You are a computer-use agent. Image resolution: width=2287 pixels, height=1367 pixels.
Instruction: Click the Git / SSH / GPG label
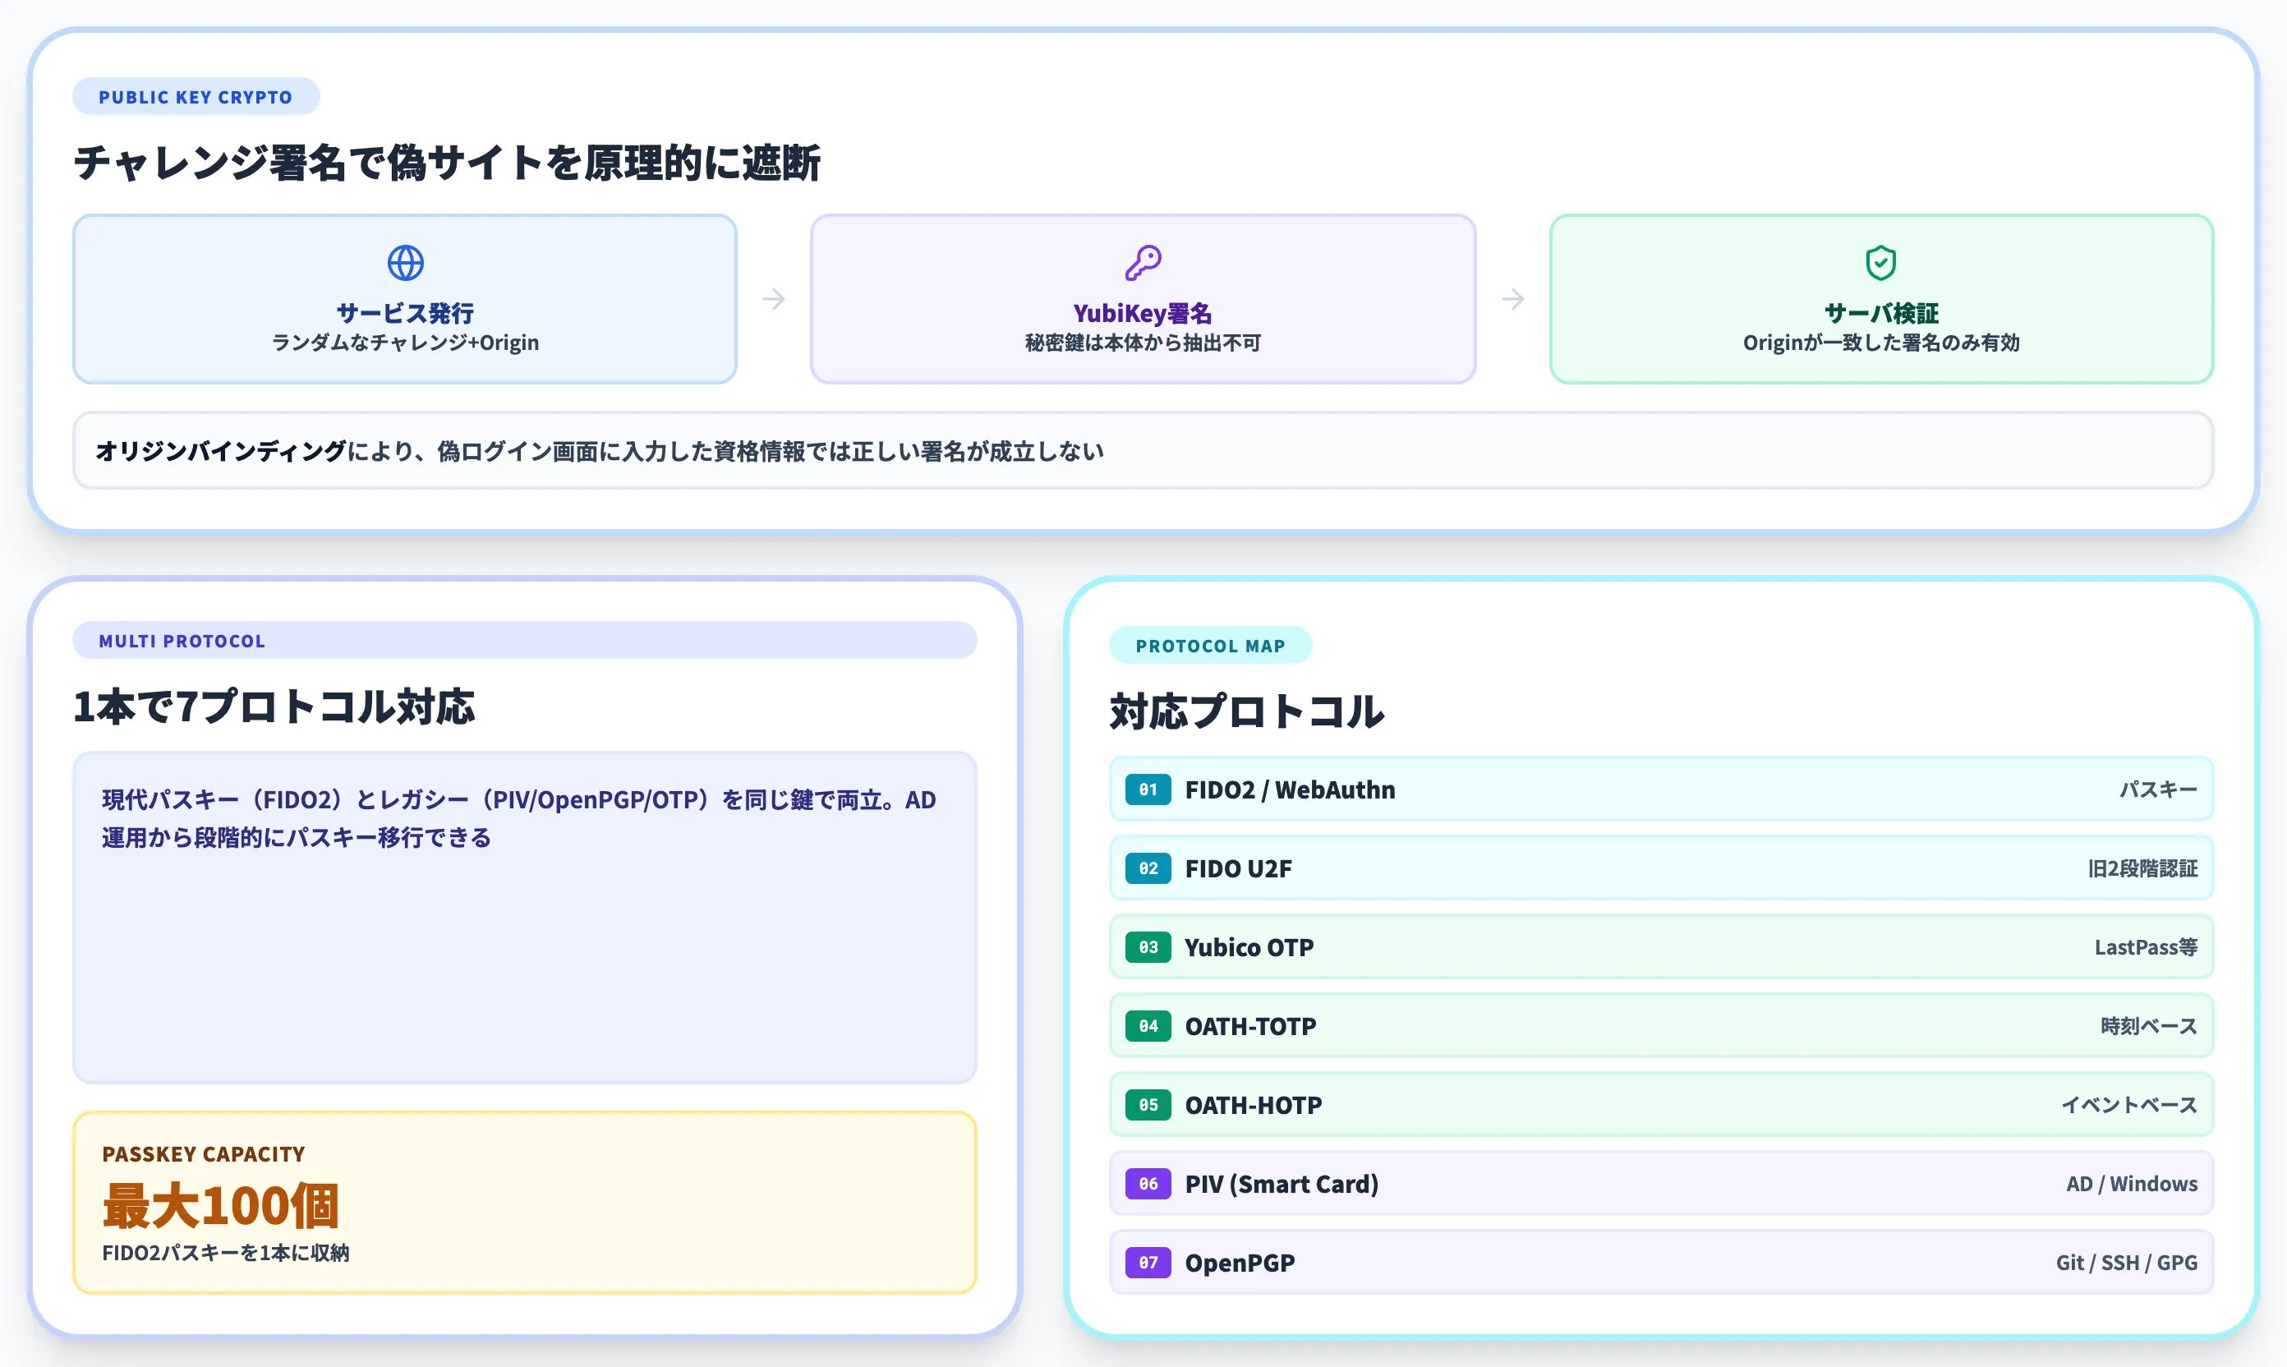click(2127, 1263)
